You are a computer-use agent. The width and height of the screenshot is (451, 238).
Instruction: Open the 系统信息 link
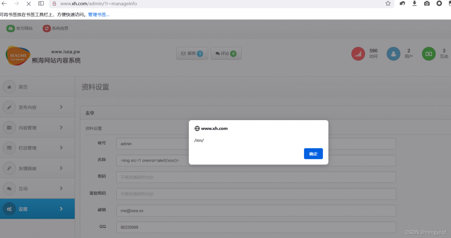(x=60, y=28)
